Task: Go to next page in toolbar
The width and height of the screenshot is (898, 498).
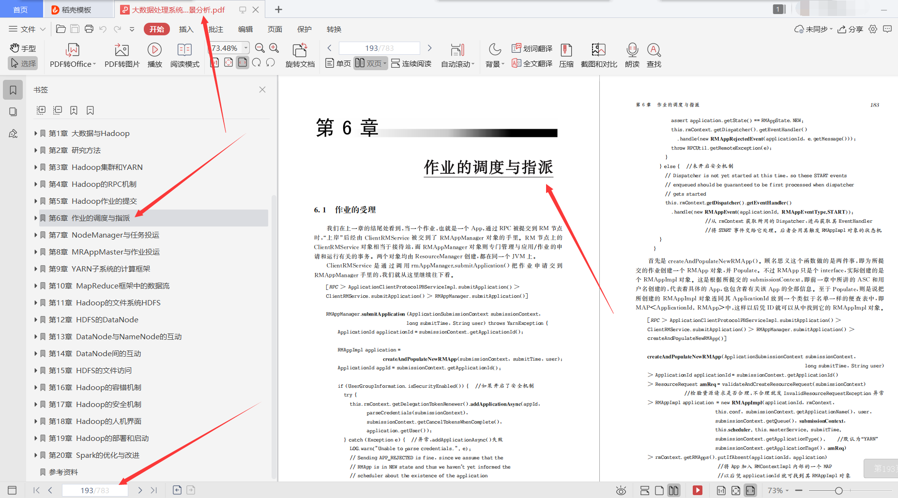Action: 429,48
